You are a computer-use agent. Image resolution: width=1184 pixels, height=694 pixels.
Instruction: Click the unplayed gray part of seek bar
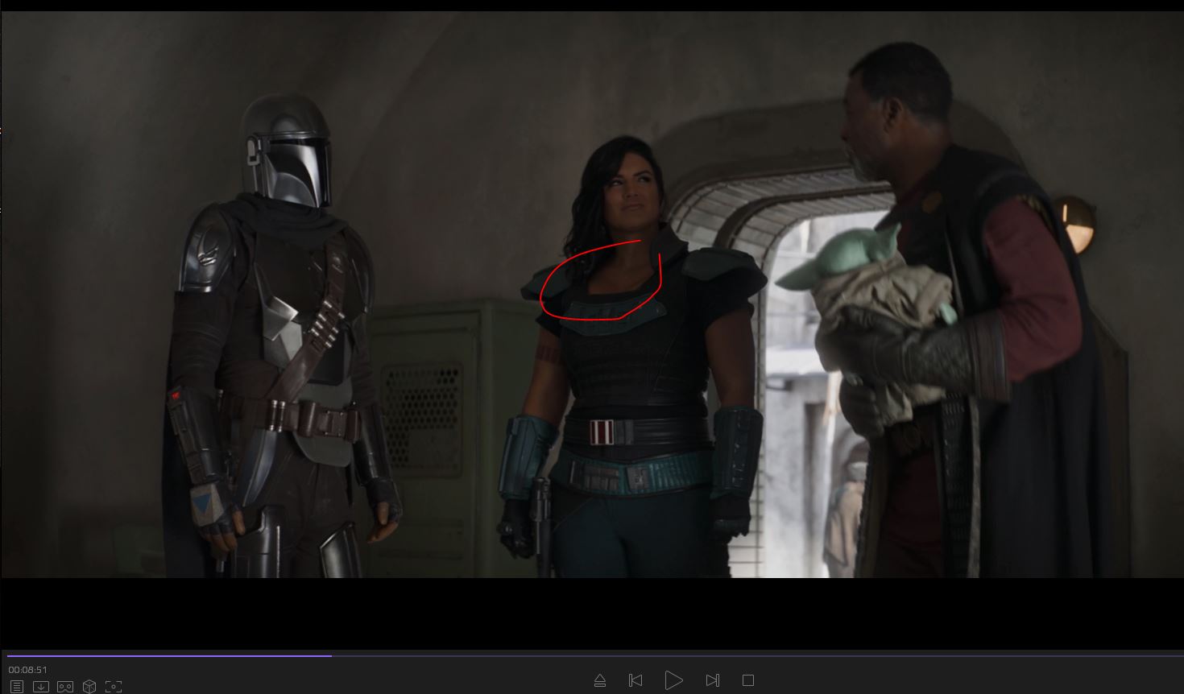[725, 655]
